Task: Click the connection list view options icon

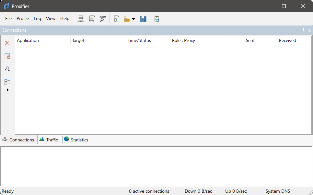Action: pyautogui.click(x=7, y=82)
